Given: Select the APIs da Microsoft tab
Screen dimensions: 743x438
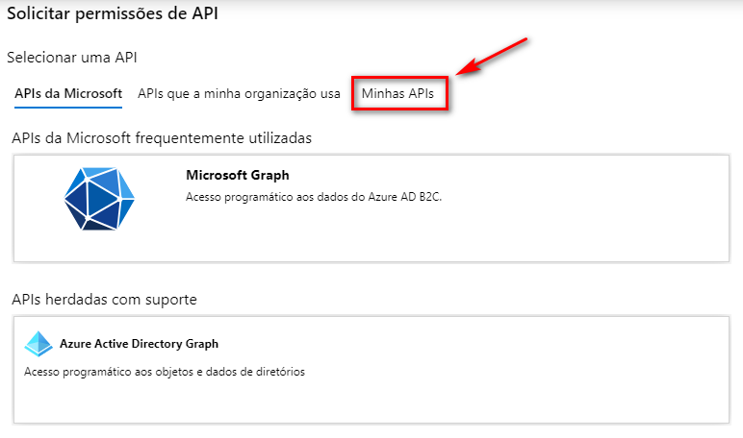Looking at the screenshot, I should 68,94.
